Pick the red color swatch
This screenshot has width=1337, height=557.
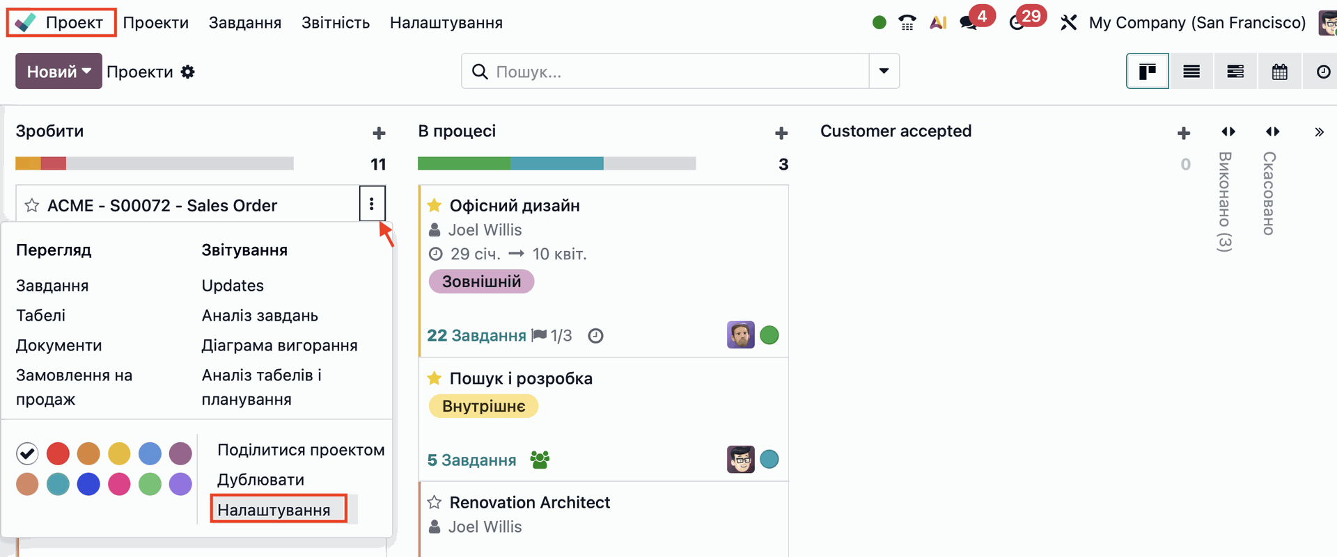(x=58, y=453)
